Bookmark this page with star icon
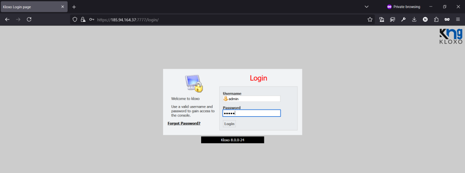 [x=370, y=19]
